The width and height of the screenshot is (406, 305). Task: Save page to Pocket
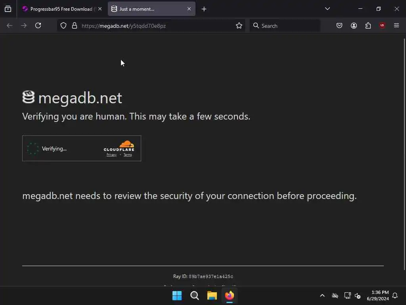(339, 25)
